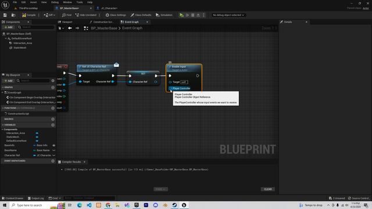
Task: Switch to the Viewport tab
Action: 67,22
